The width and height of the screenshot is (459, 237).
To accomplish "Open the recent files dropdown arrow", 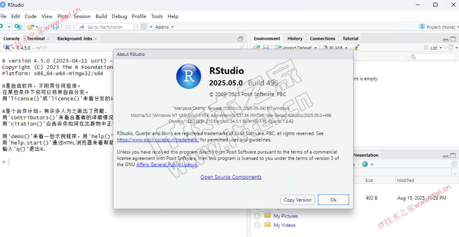I will (37, 27).
